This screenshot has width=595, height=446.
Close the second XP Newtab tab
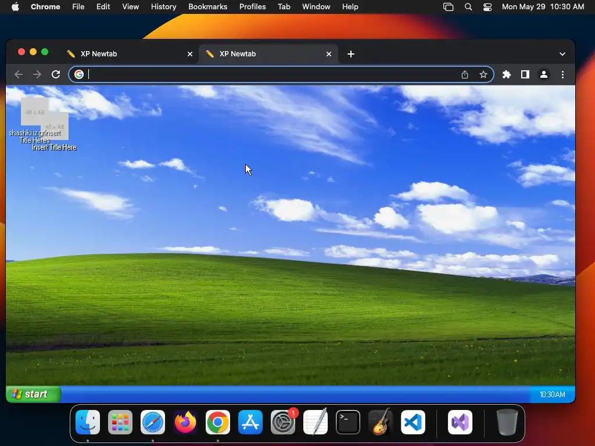[329, 54]
